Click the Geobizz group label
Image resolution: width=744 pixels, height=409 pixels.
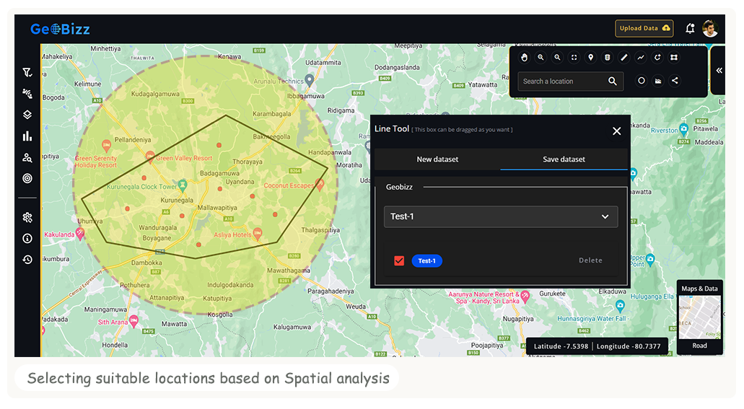click(x=399, y=187)
